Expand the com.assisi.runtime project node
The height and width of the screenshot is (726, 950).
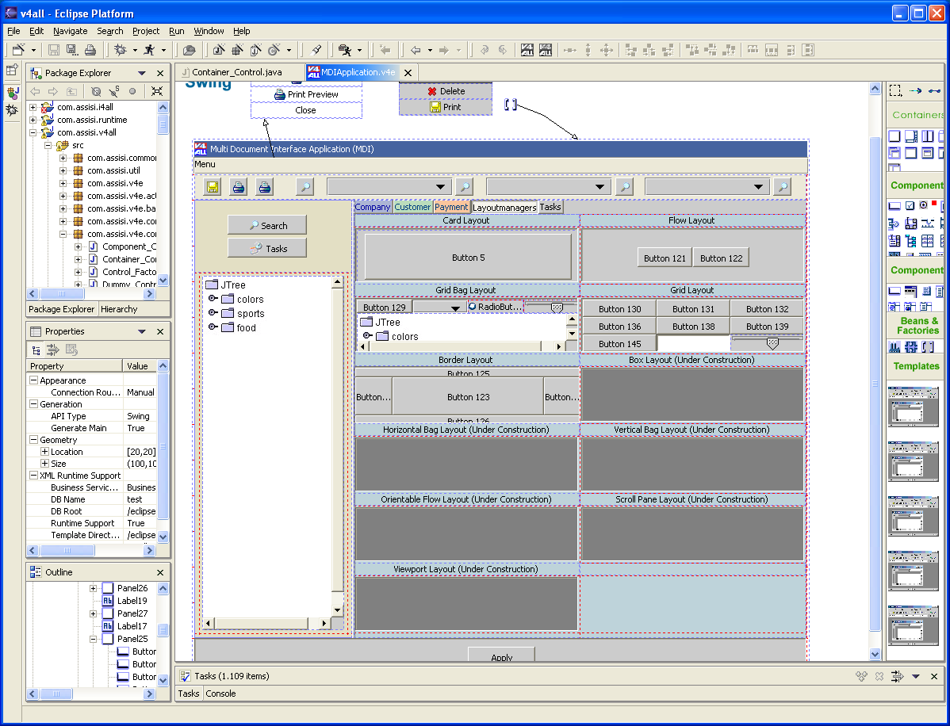33,120
